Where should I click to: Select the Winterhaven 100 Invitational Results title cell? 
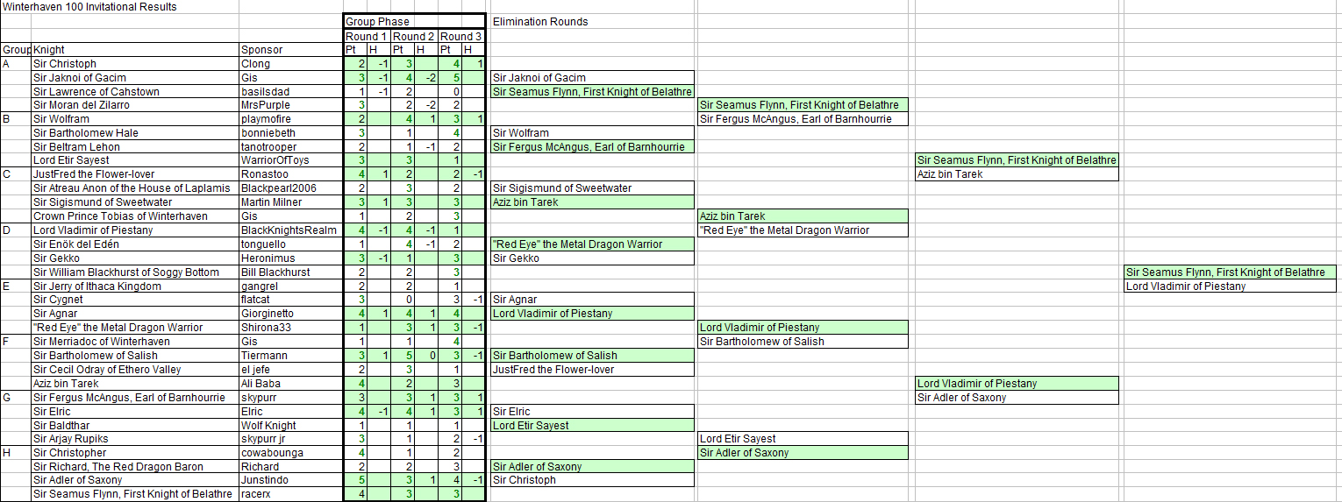tap(89, 7)
